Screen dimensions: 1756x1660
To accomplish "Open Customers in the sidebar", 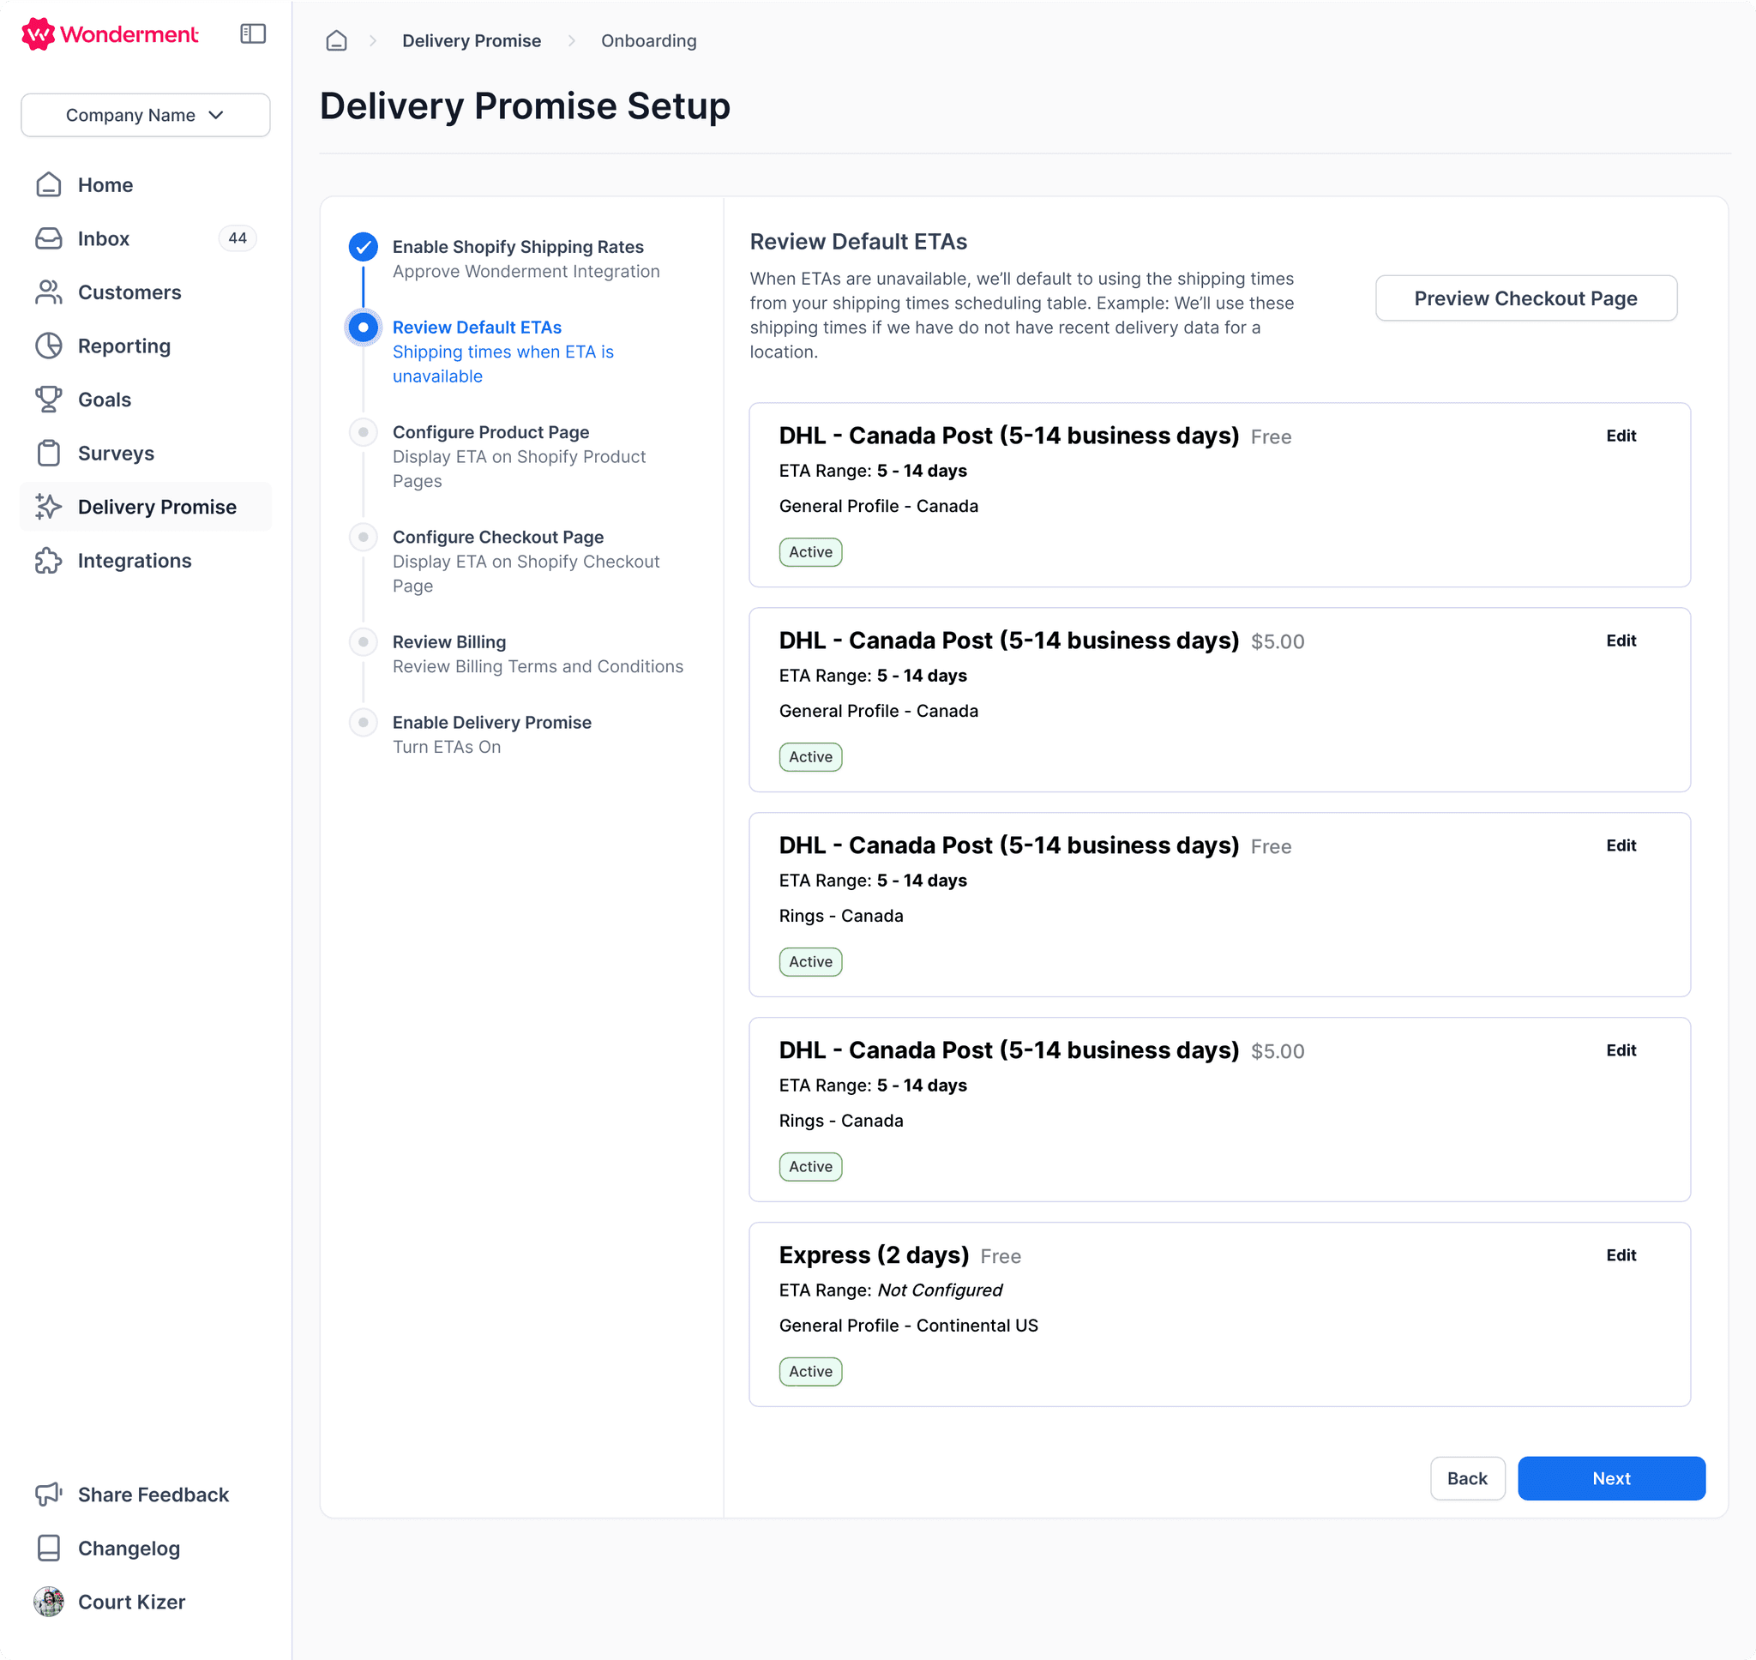I will pos(129,292).
